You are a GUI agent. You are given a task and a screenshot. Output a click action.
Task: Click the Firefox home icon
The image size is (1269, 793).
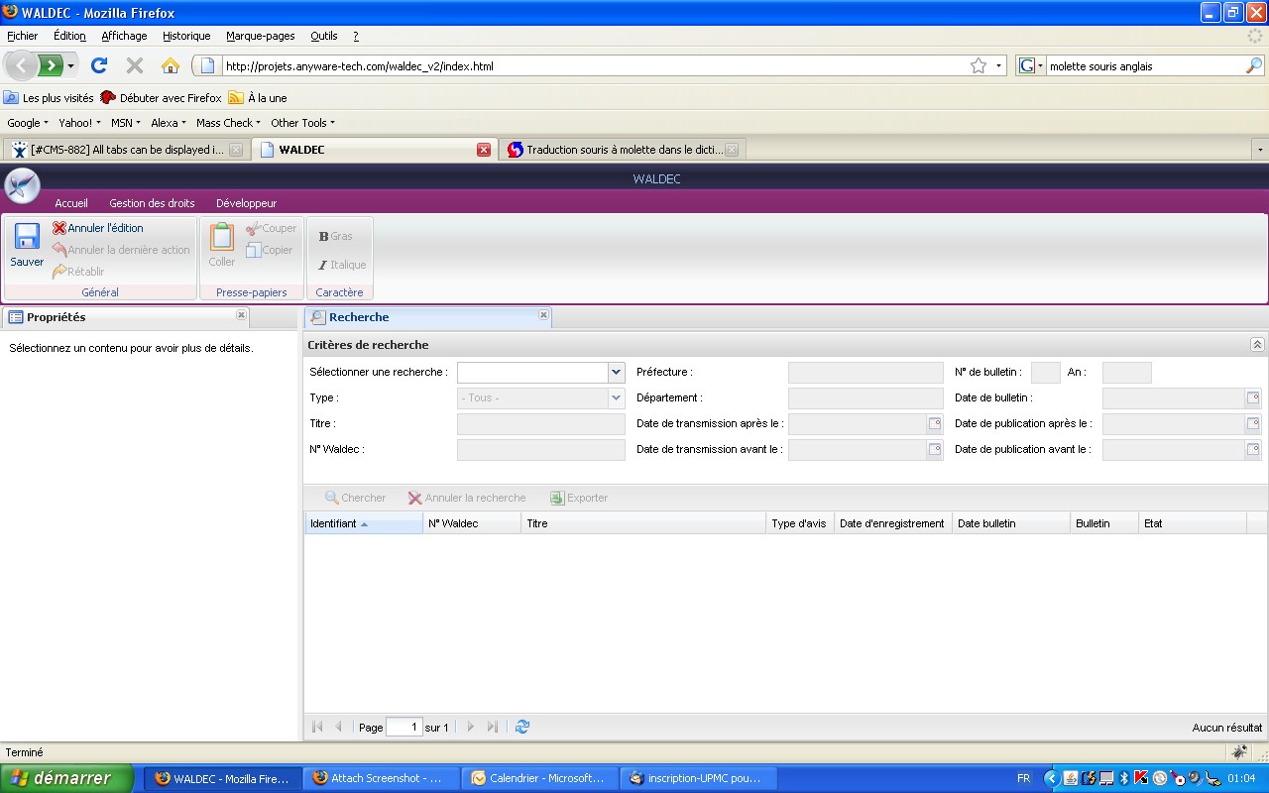[x=171, y=66]
